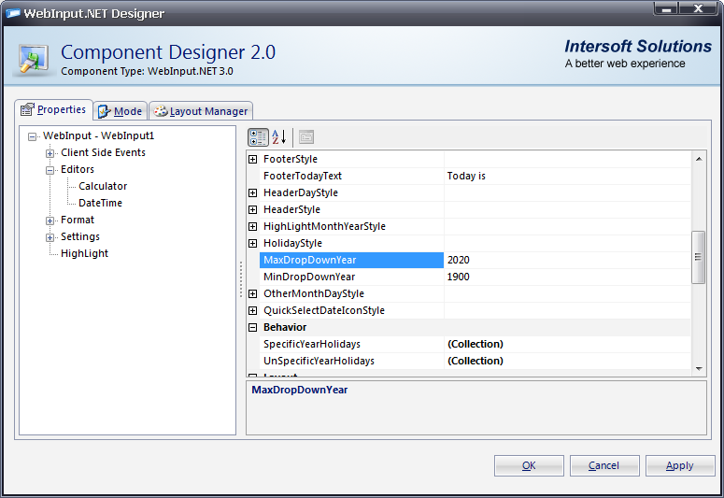Collapse the Behavior category section
The image size is (724, 498).
pos(252,328)
